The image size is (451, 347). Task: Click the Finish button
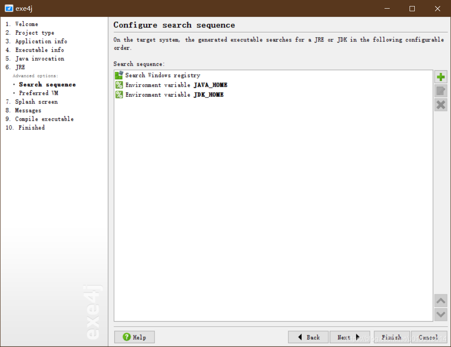point(392,337)
